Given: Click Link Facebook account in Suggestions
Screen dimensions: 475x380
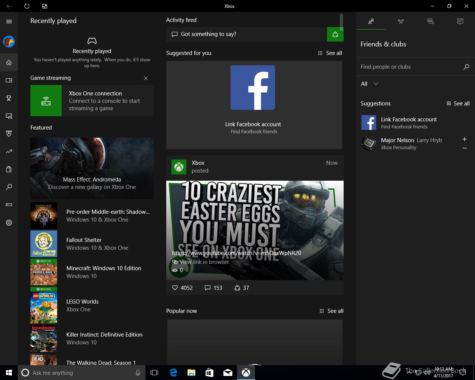Looking at the screenshot, I should 416,122.
